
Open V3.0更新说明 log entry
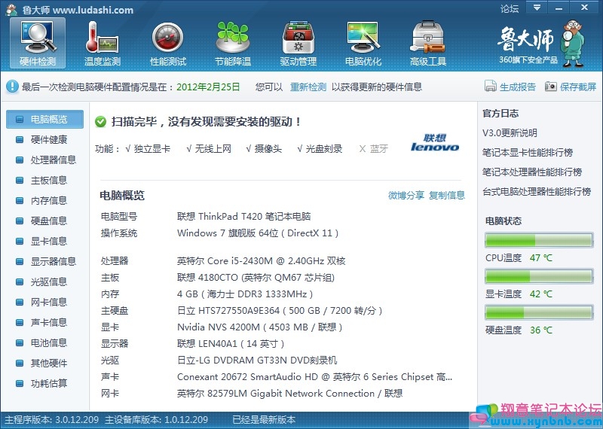coord(510,133)
